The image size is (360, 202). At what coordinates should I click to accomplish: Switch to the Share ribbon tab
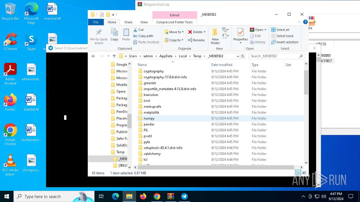[x=128, y=22]
